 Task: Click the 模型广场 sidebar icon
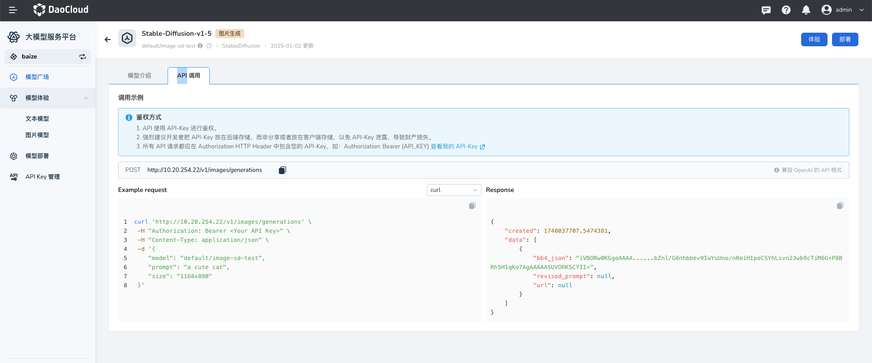14,77
